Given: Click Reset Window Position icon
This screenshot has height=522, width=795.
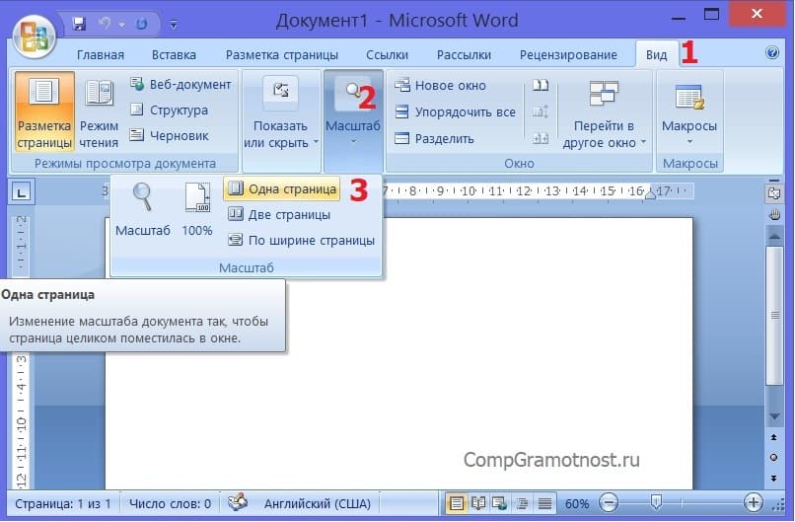Looking at the screenshot, I should [541, 138].
